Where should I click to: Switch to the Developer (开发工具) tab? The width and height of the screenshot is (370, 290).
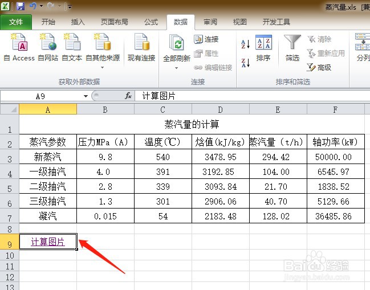(277, 22)
